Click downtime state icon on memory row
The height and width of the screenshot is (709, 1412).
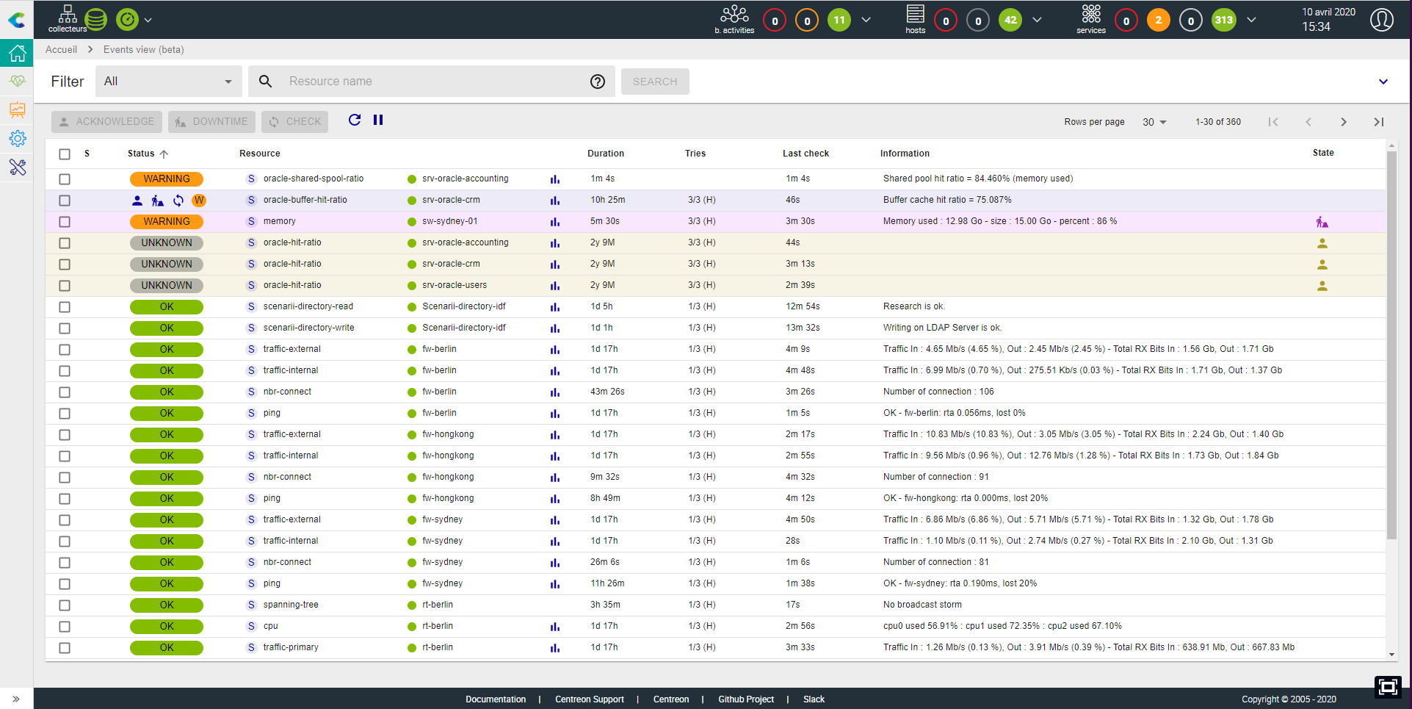[1322, 222]
